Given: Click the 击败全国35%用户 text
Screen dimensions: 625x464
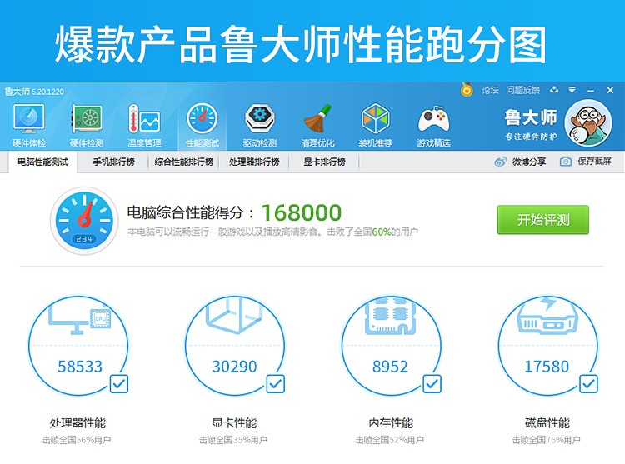Looking at the screenshot, I should (233, 440).
